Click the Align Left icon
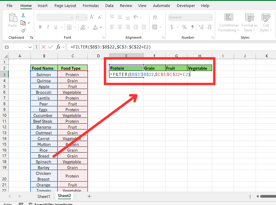This screenshot has height=205, width=276. (x=112, y=27)
